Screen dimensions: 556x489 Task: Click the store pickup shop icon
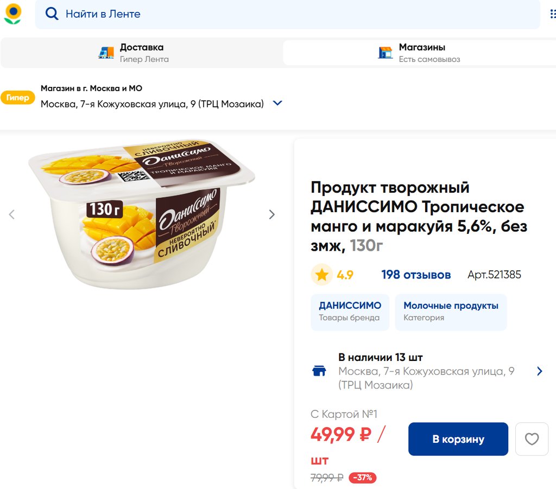[385, 53]
